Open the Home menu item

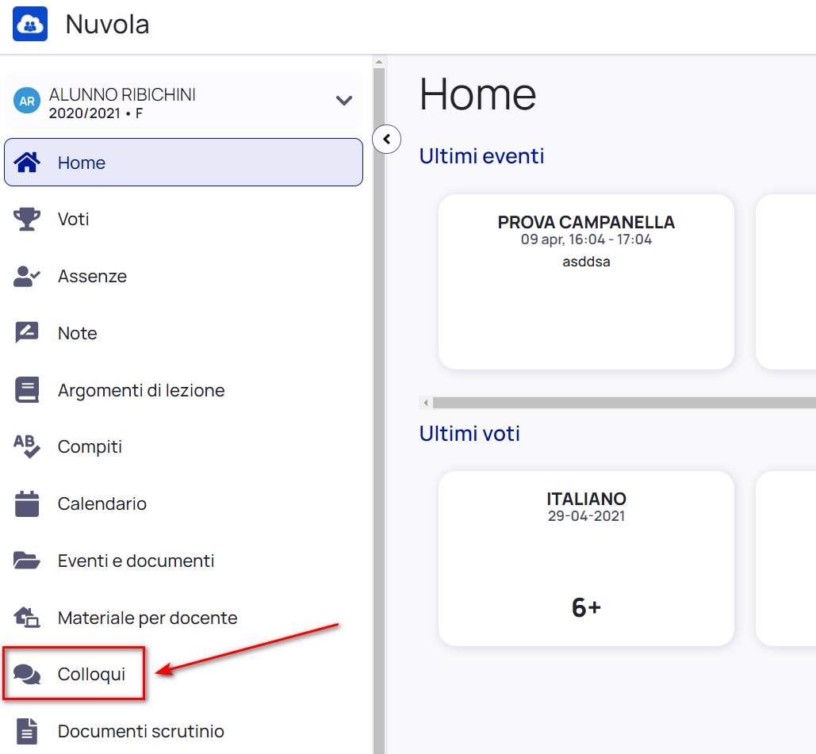pyautogui.click(x=183, y=163)
